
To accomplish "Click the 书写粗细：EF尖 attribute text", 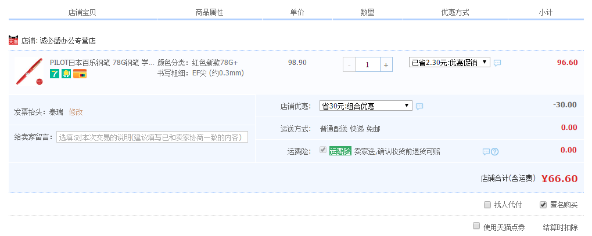I will point(201,73).
